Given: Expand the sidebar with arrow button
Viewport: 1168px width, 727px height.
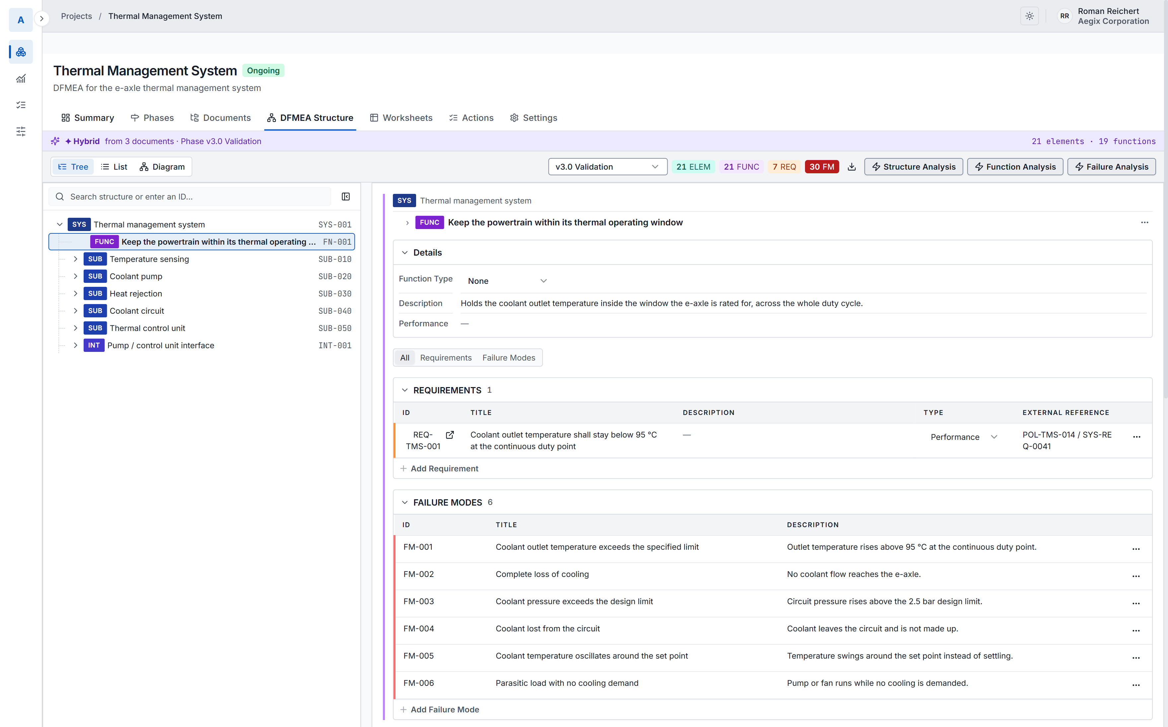Looking at the screenshot, I should click(x=42, y=19).
